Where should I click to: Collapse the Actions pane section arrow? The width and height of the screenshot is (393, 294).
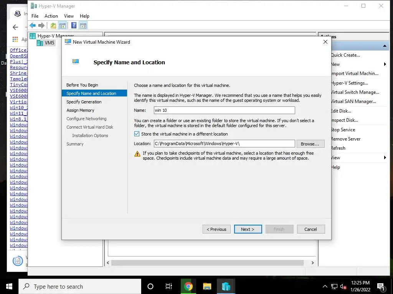click(385, 46)
